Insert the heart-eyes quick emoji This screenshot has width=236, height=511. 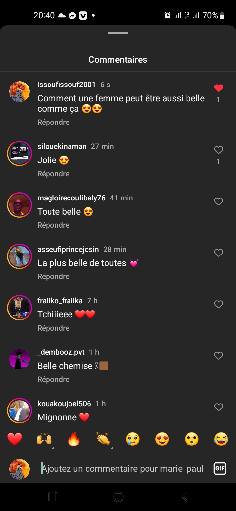click(162, 439)
